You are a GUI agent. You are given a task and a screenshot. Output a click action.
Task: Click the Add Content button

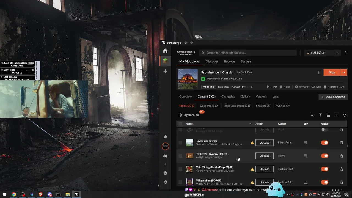[x=333, y=97]
